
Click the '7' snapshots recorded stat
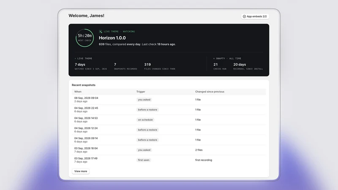[115, 65]
